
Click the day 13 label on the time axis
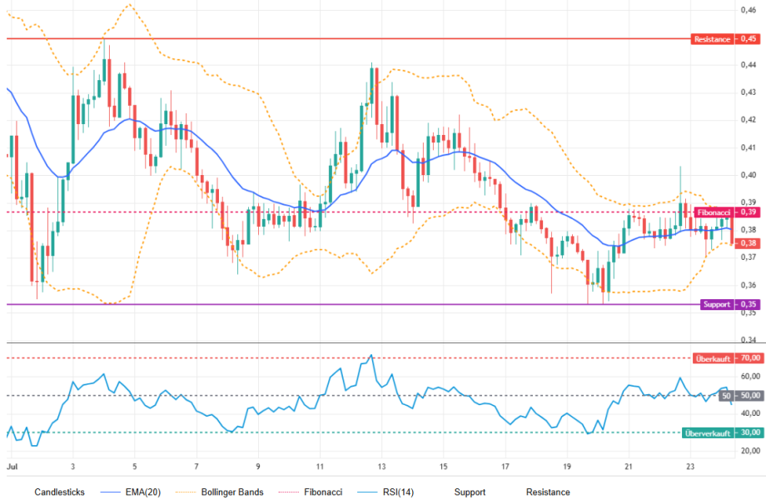coord(381,467)
